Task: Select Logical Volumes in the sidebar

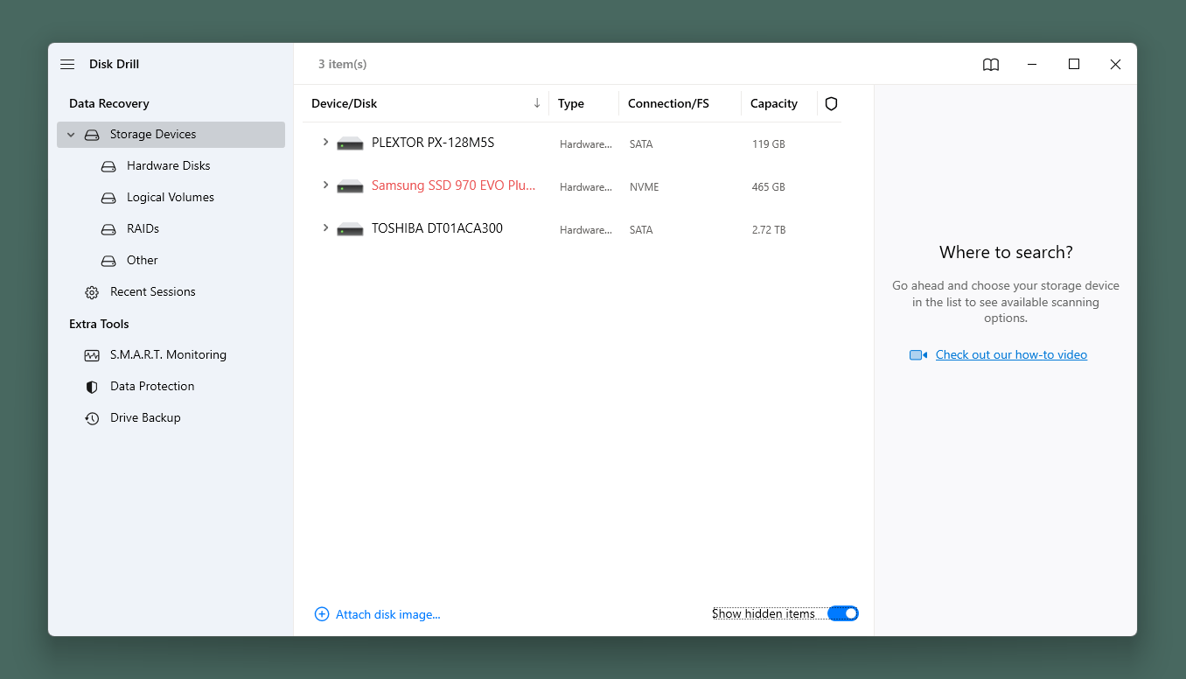Action: point(171,198)
